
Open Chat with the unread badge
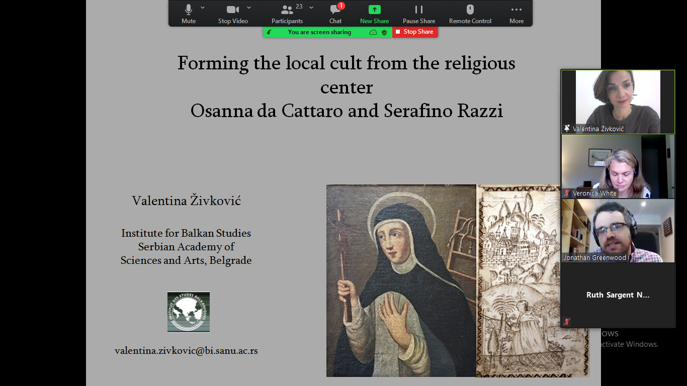tap(335, 14)
